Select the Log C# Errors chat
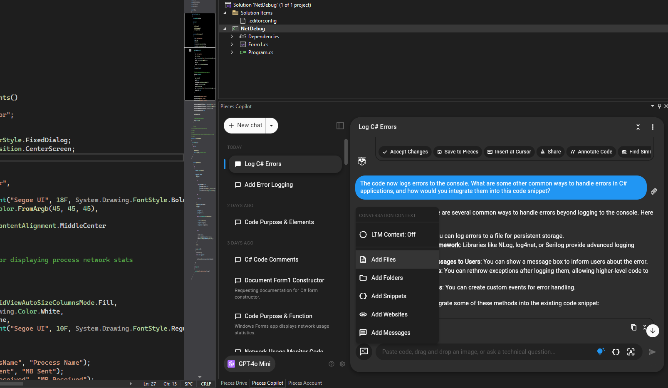Viewport: 668px width, 388px height. pyautogui.click(x=285, y=164)
